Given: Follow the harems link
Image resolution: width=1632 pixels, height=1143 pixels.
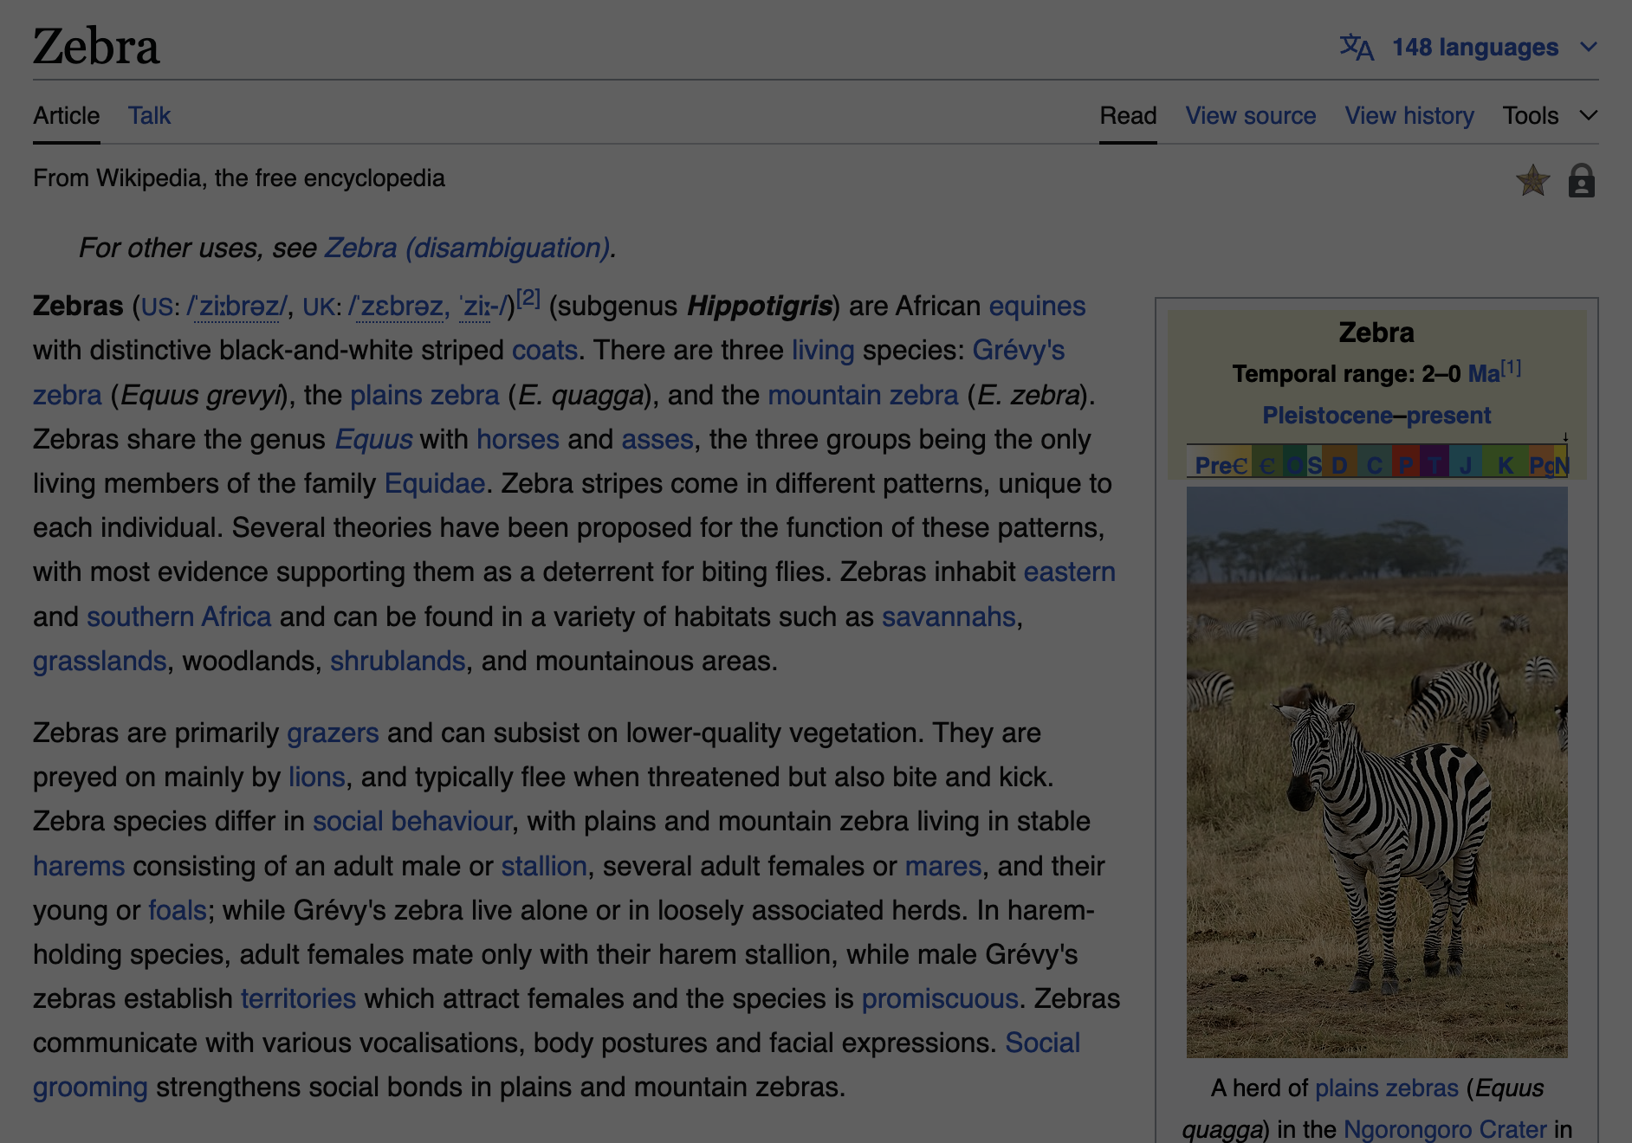Looking at the screenshot, I should pyautogui.click(x=79, y=866).
